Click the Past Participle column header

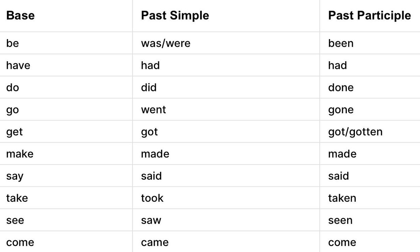click(x=370, y=16)
